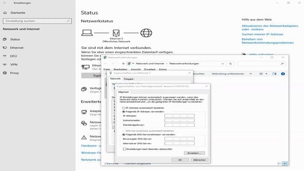Close the TCP/IPv4 properties dialog
This screenshot has height=171, width=304.
pos(207,86)
